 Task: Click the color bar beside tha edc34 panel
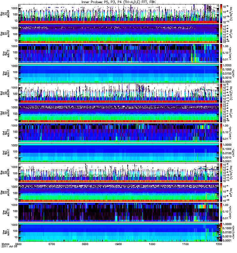[221, 14]
